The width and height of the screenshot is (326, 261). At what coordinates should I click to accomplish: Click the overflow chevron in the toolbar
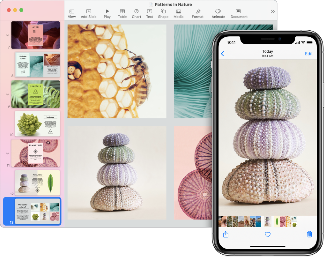[273, 11]
